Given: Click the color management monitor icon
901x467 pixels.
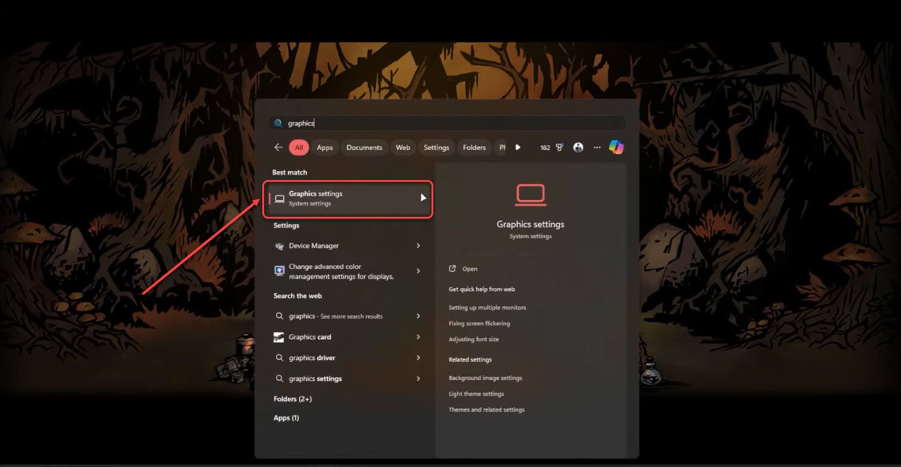Looking at the screenshot, I should (x=279, y=271).
